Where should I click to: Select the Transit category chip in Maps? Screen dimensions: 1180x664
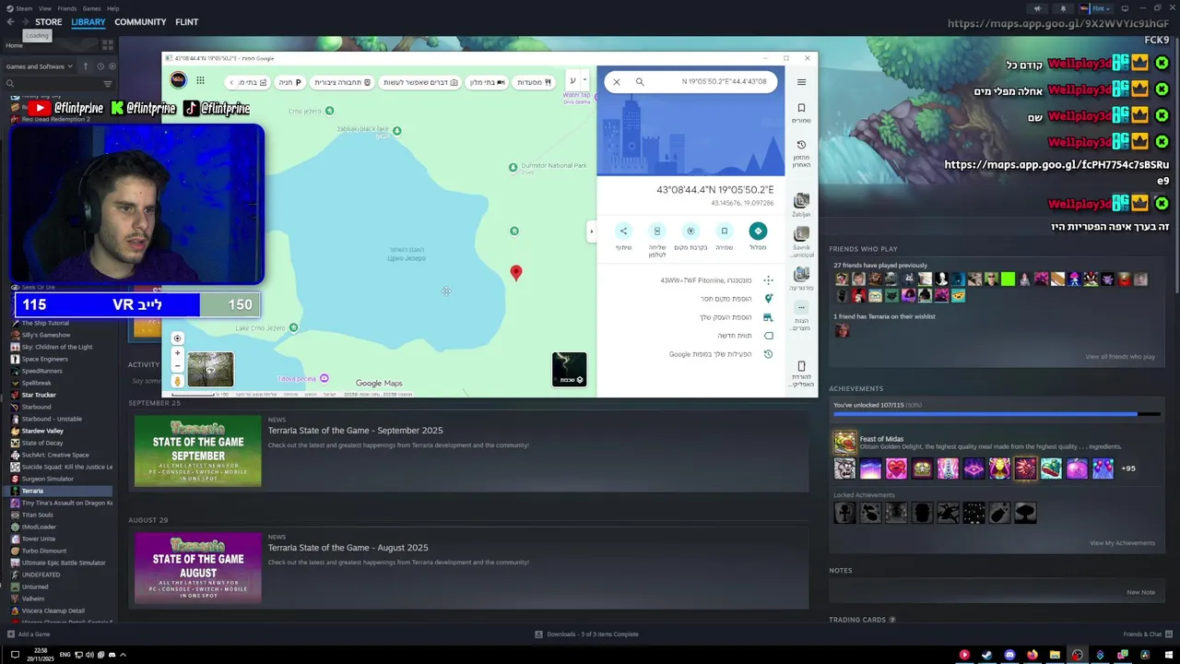342,82
